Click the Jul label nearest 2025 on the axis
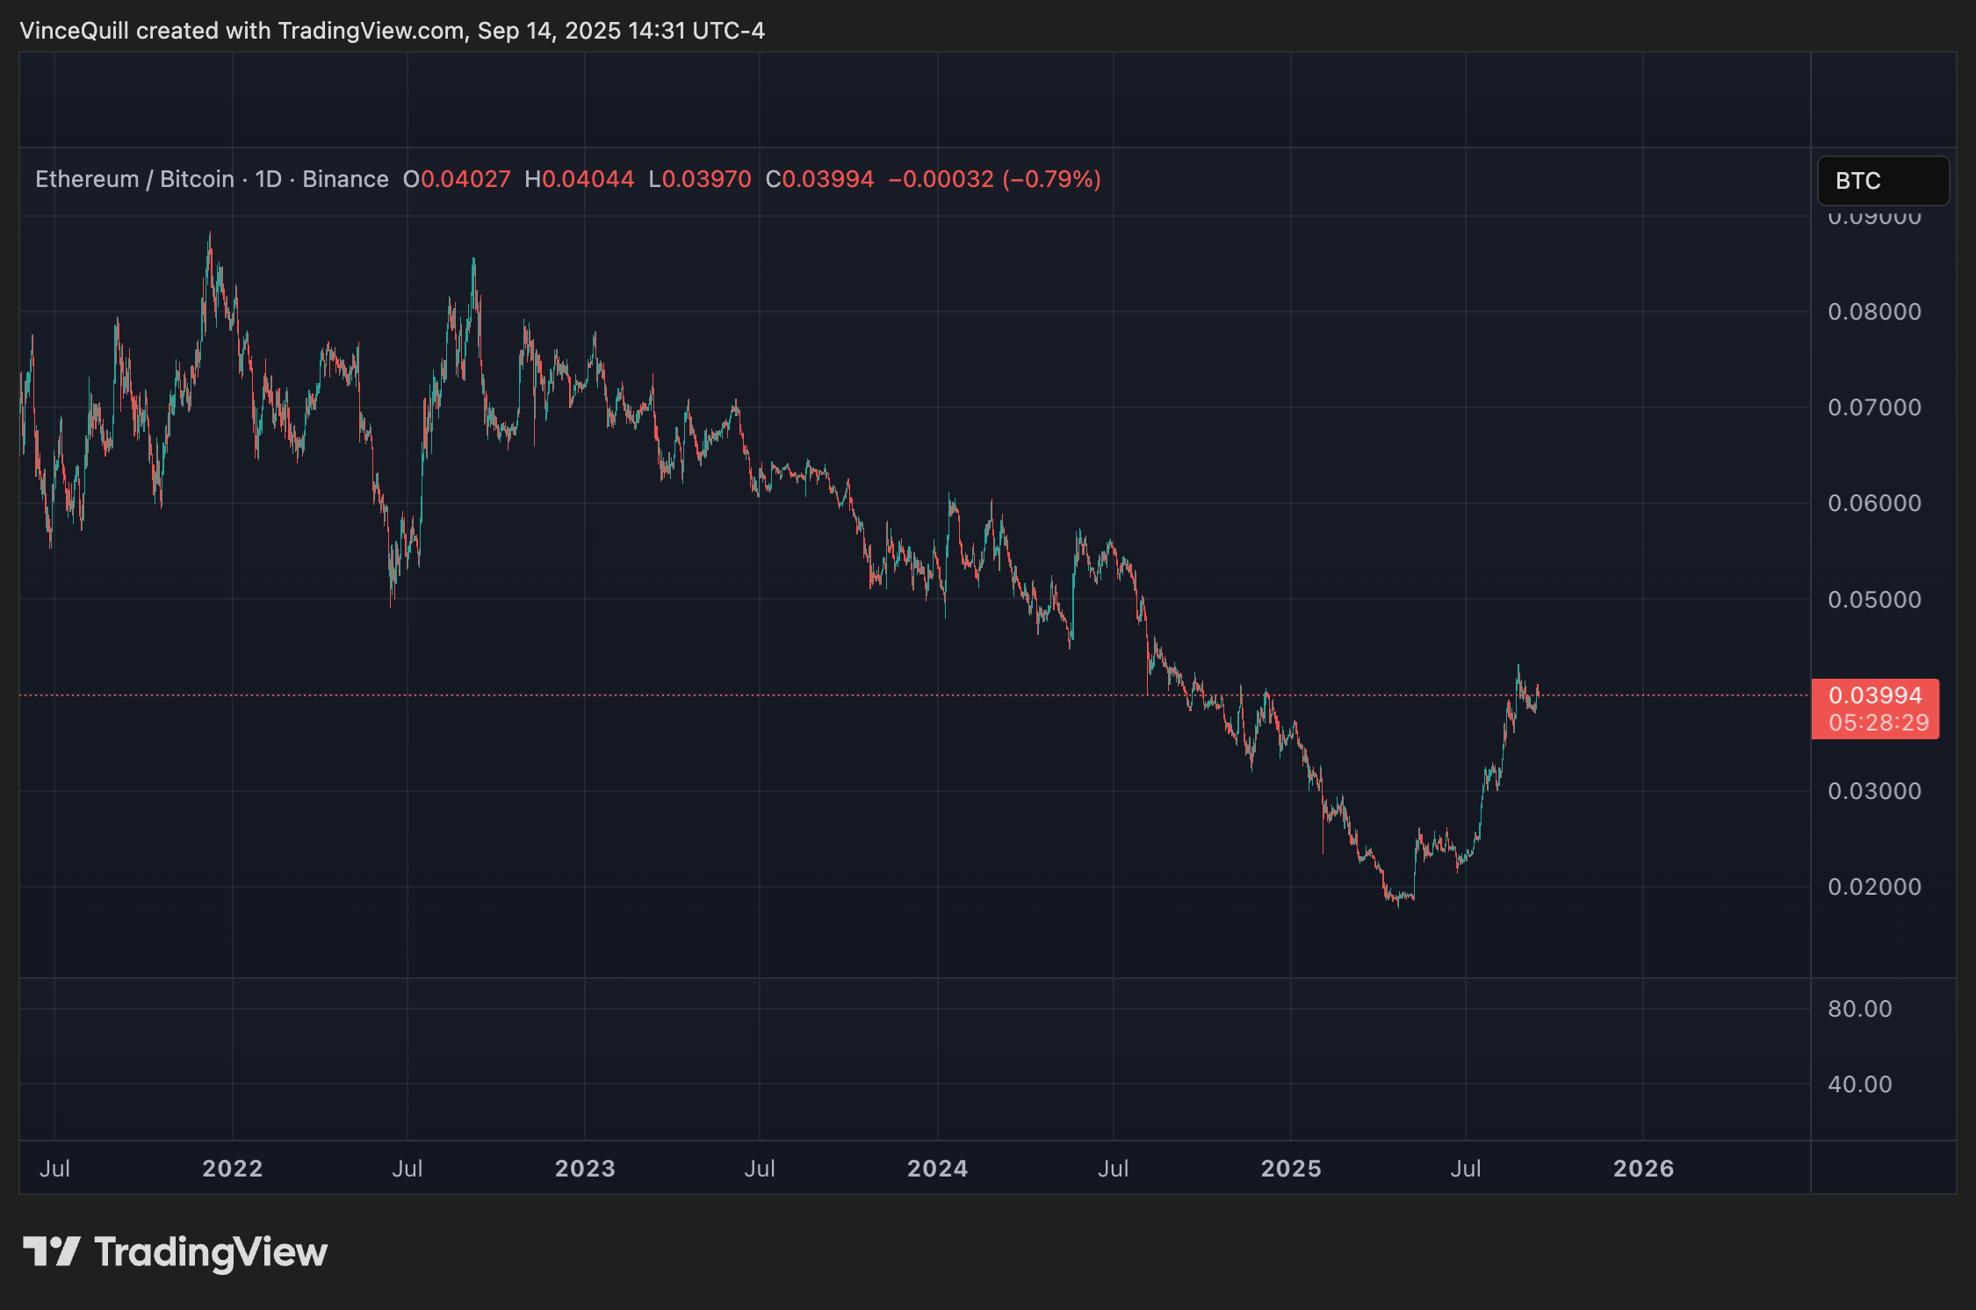 point(1465,1169)
